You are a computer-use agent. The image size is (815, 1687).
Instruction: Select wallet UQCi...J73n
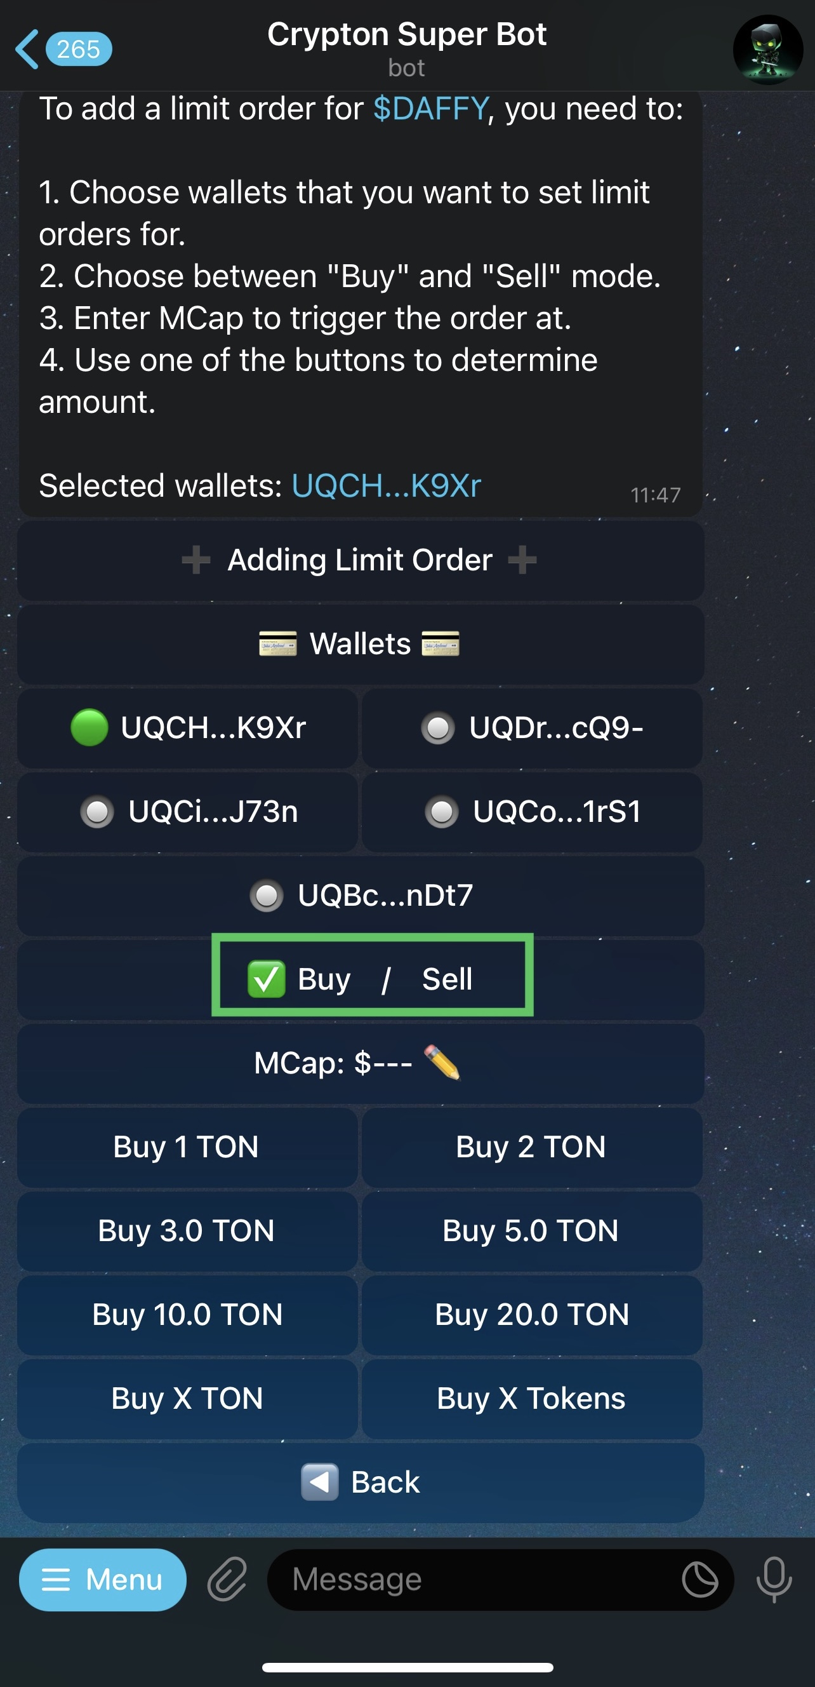click(x=188, y=811)
